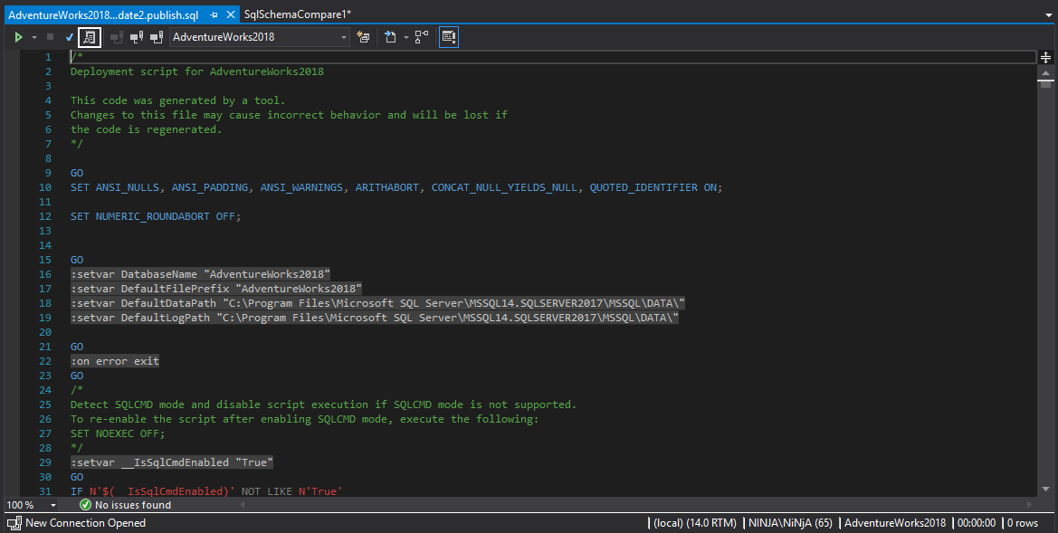The width and height of the screenshot is (1058, 533).
Task: Close the publish.sql document tab
Action: 230,14
